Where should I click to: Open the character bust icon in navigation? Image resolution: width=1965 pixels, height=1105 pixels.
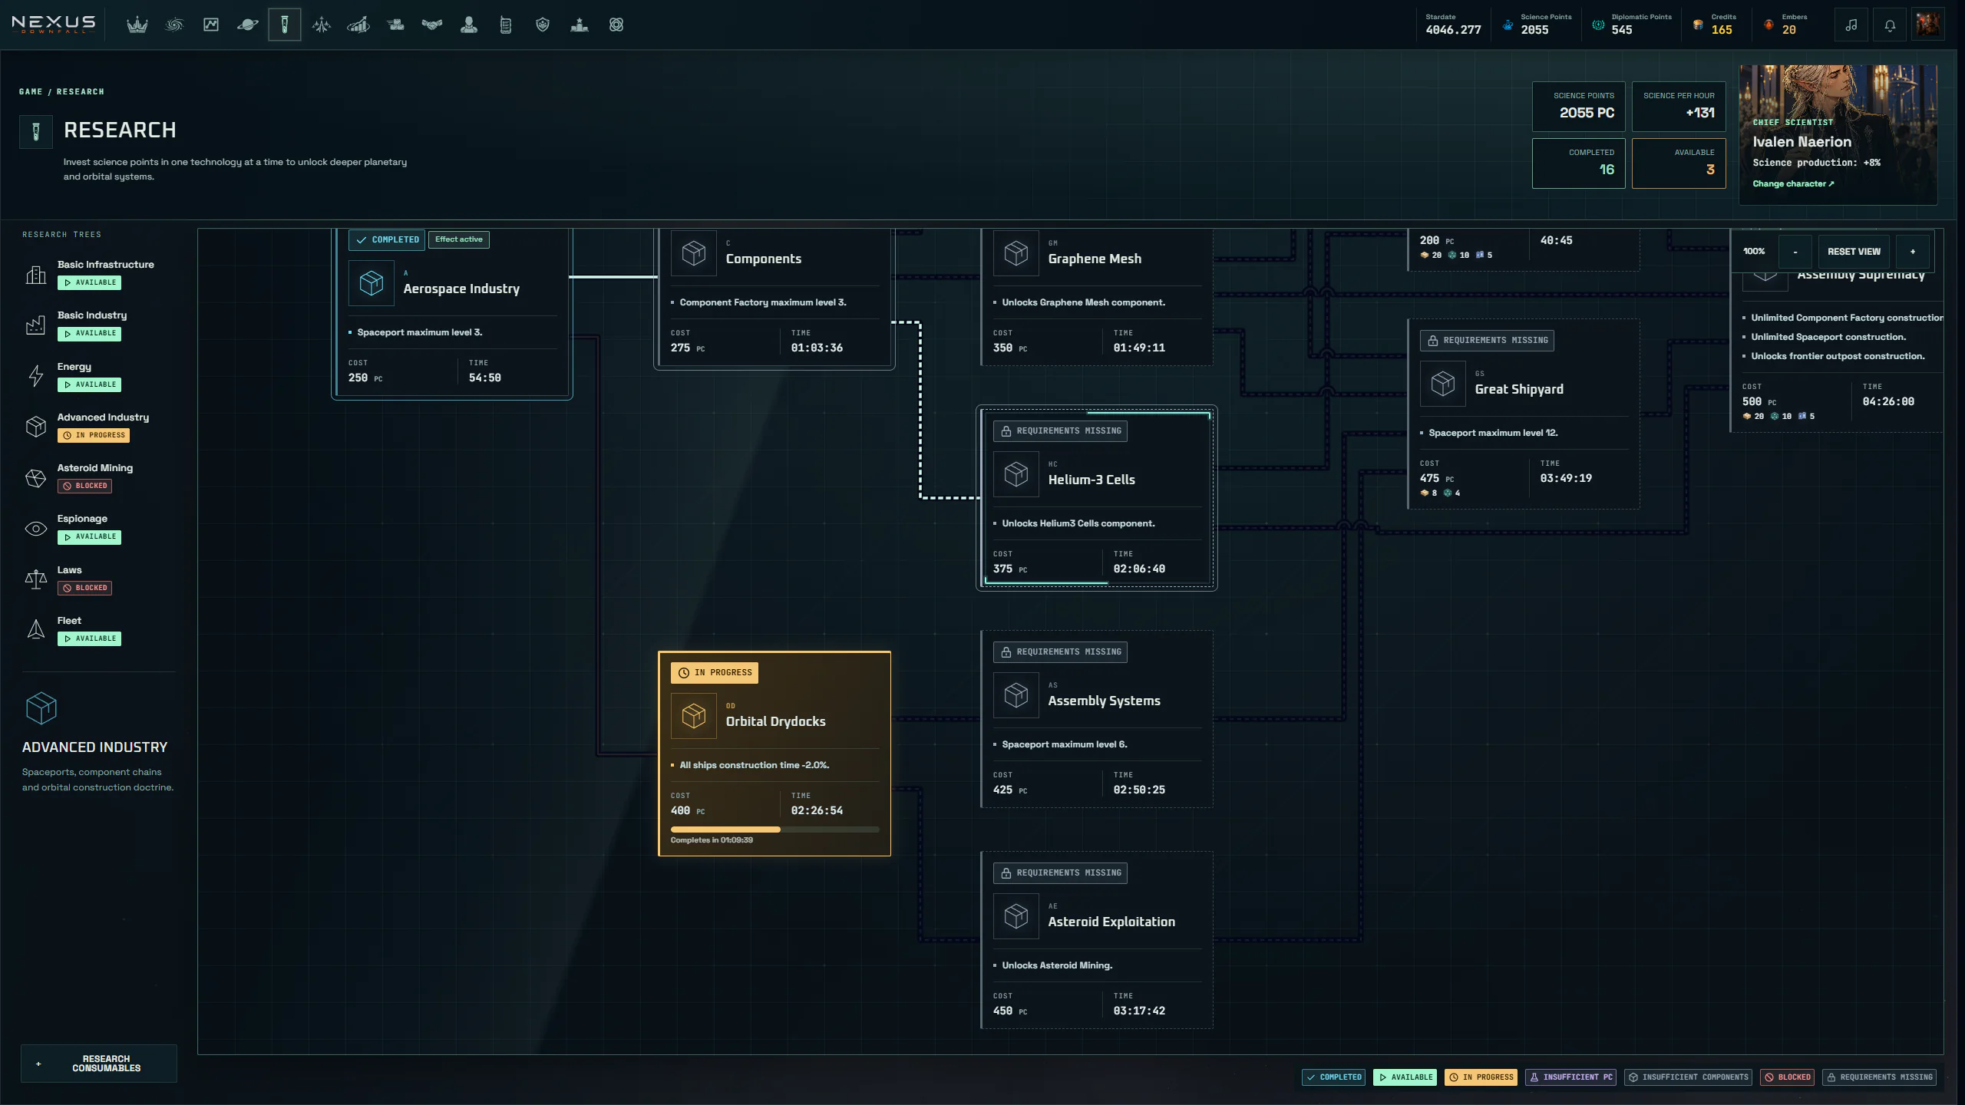point(469,25)
